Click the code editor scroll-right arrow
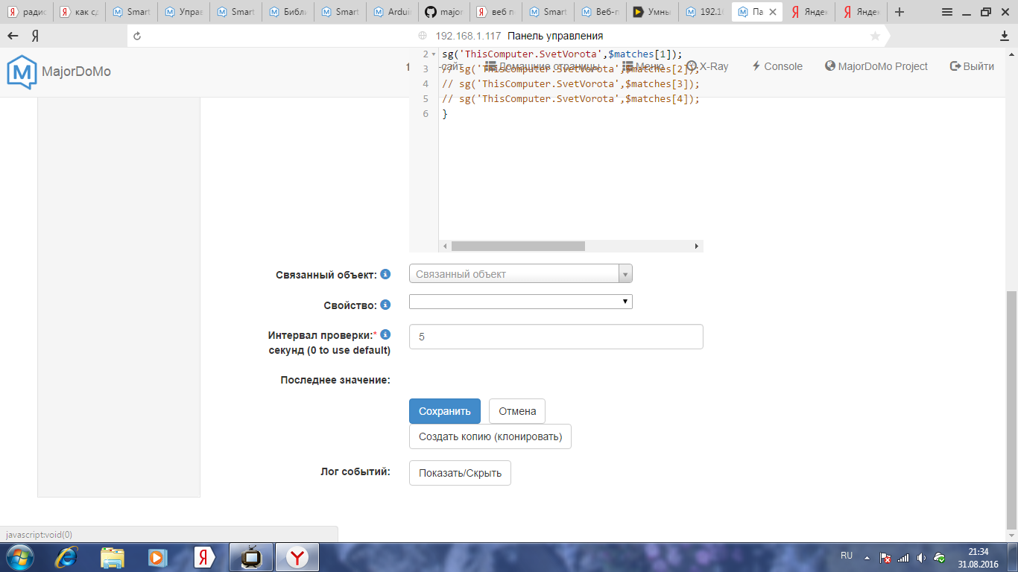This screenshot has height=572, width=1018. pyautogui.click(x=697, y=246)
